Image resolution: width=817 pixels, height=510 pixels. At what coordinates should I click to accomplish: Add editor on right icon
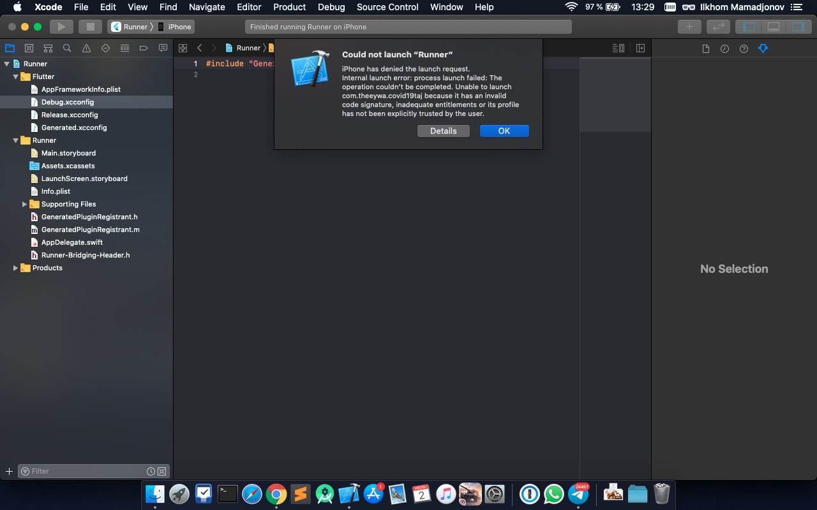[x=640, y=48]
